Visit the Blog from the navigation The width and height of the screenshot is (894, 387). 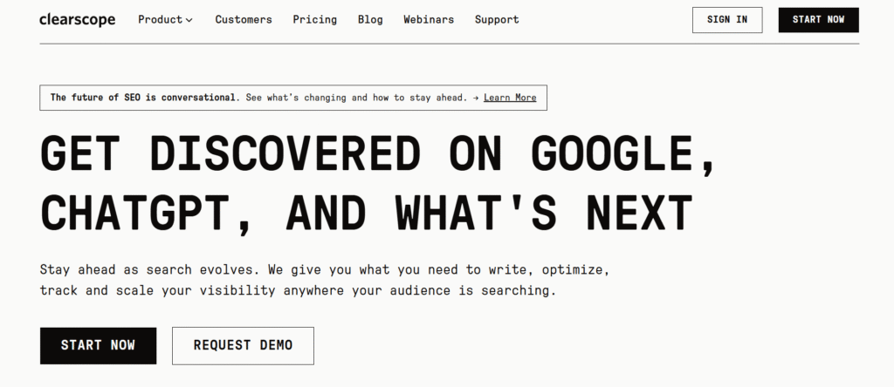coord(370,19)
